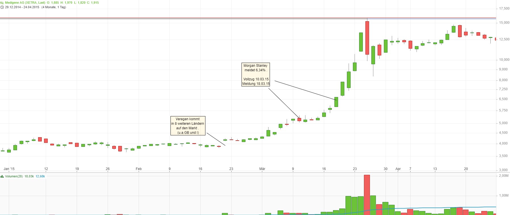Click the clock icon before the date range
This screenshot has width=510, height=215.
2,7
